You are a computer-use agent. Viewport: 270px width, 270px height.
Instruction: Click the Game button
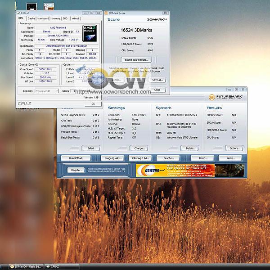point(230,158)
